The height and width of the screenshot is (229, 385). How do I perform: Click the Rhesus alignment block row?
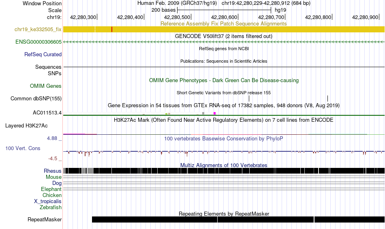click(x=224, y=171)
